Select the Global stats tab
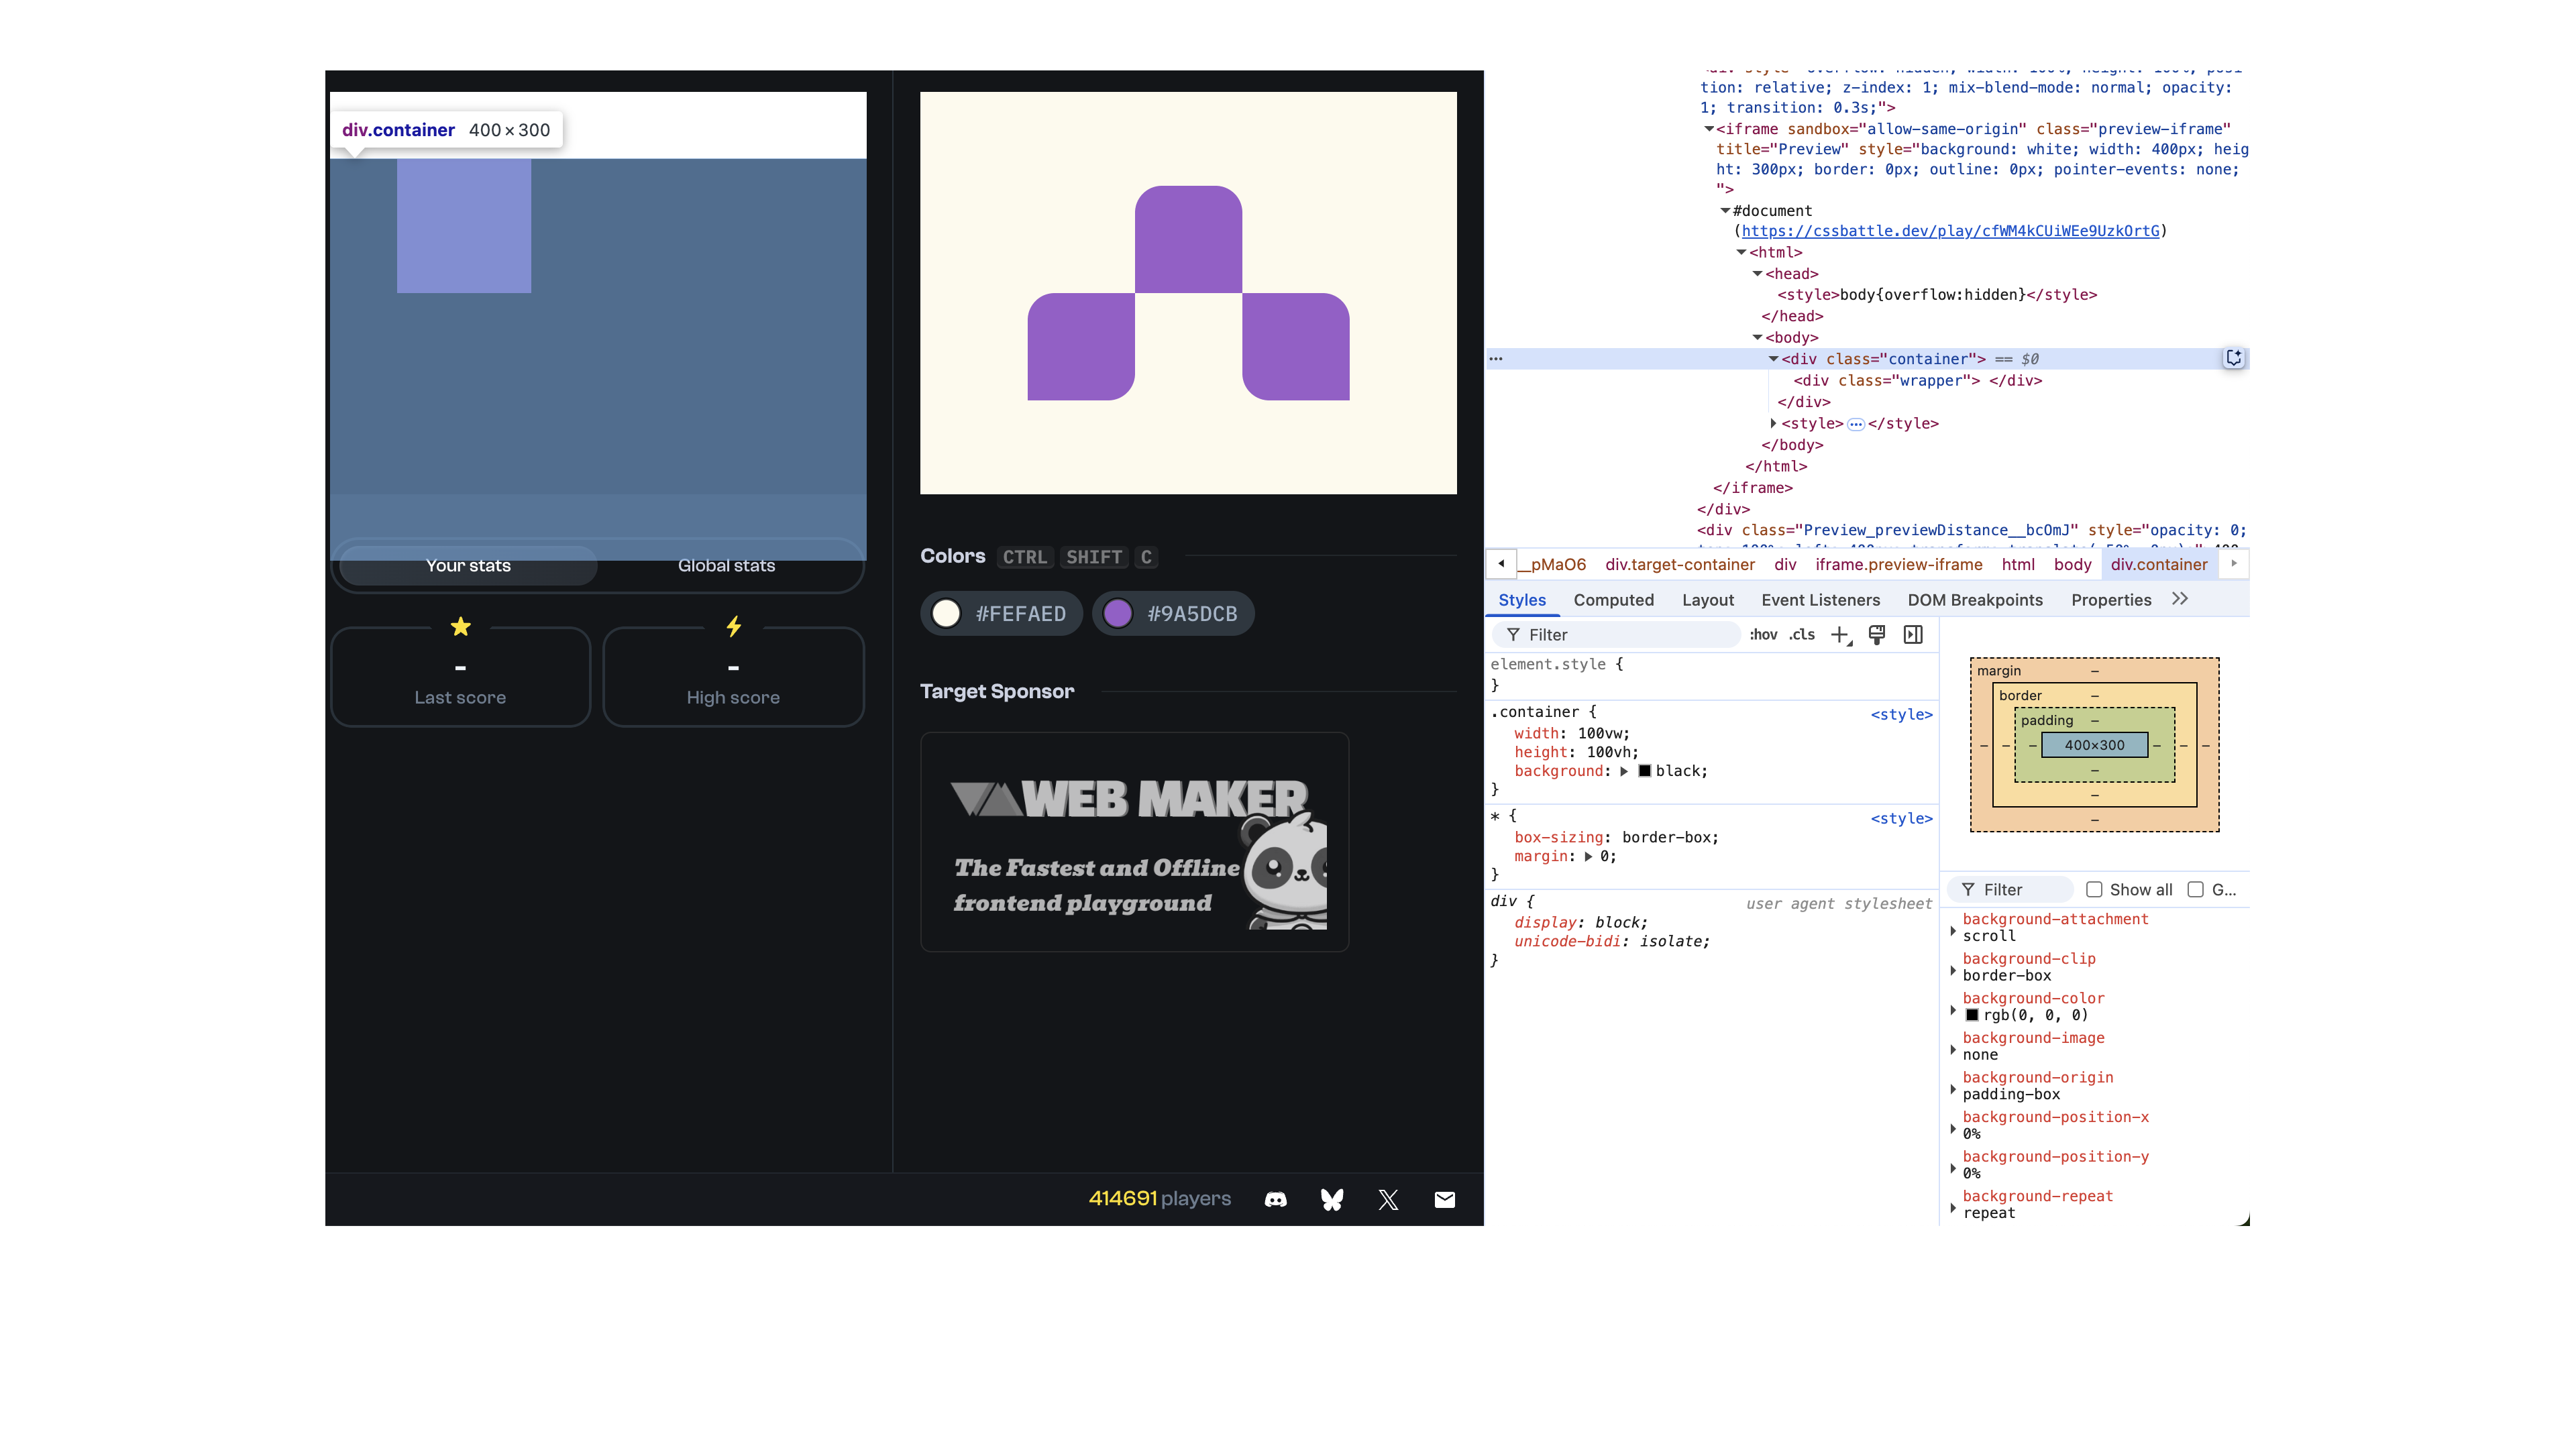 click(726, 566)
